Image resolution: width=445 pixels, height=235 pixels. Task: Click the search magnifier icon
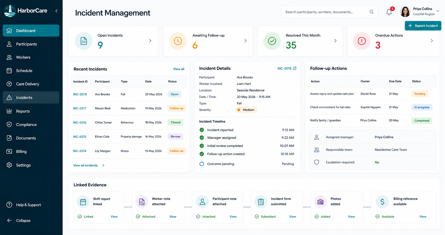(x=372, y=12)
